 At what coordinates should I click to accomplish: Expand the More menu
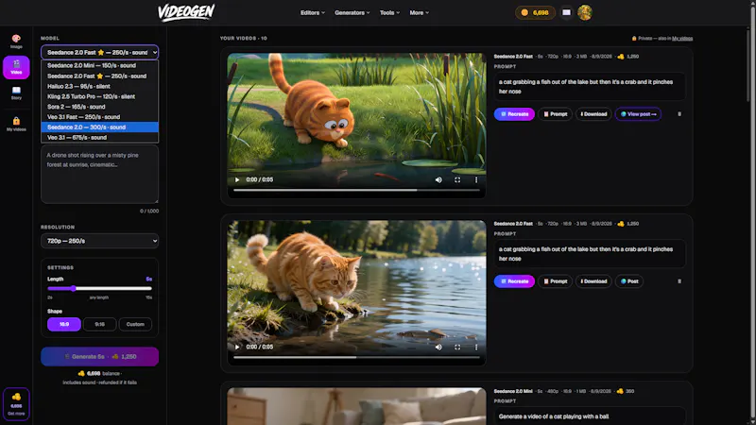click(419, 13)
